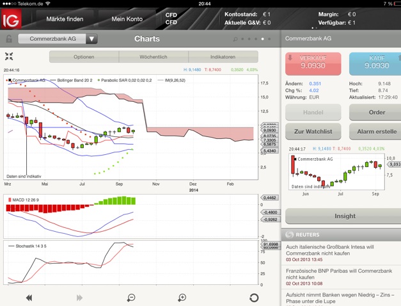Tap the search magnifier in Charts header
This screenshot has height=306, width=401.
(x=235, y=39)
